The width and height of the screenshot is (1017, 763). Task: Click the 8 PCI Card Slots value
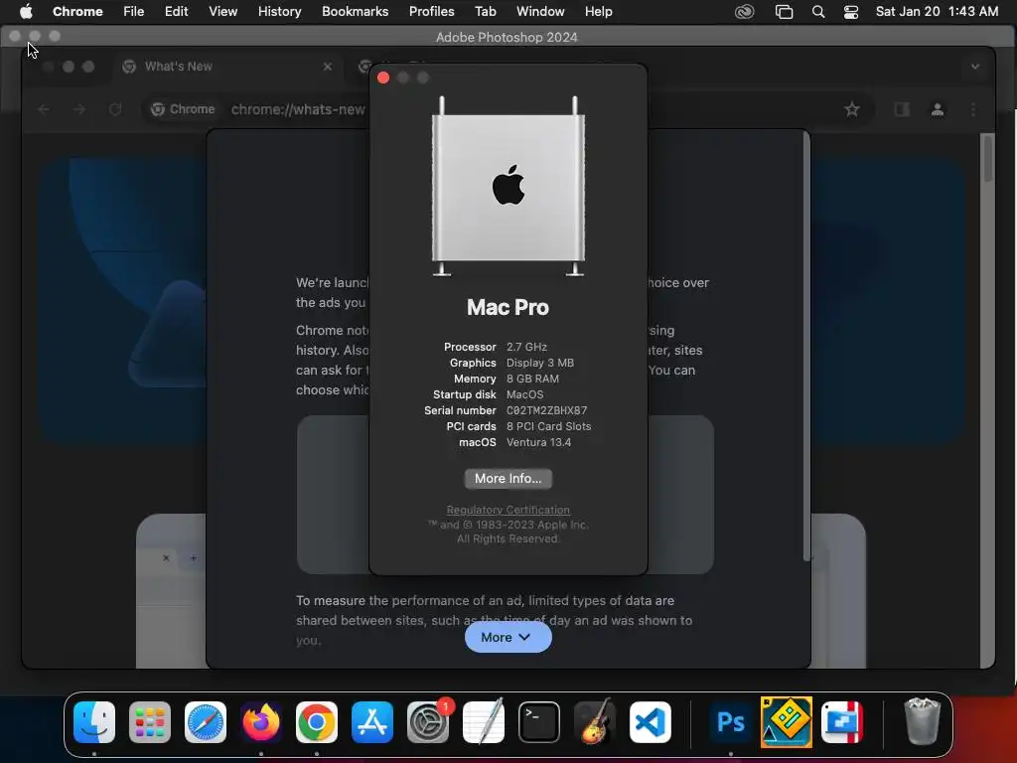click(x=548, y=426)
